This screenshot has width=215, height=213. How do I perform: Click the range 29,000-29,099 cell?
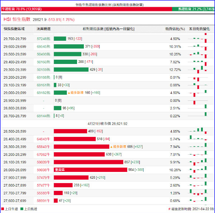(x=15, y=93)
